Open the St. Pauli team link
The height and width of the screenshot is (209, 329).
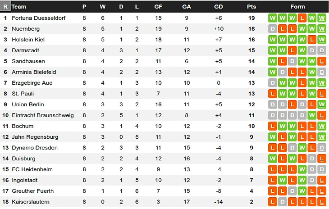pyautogui.click(x=23, y=94)
